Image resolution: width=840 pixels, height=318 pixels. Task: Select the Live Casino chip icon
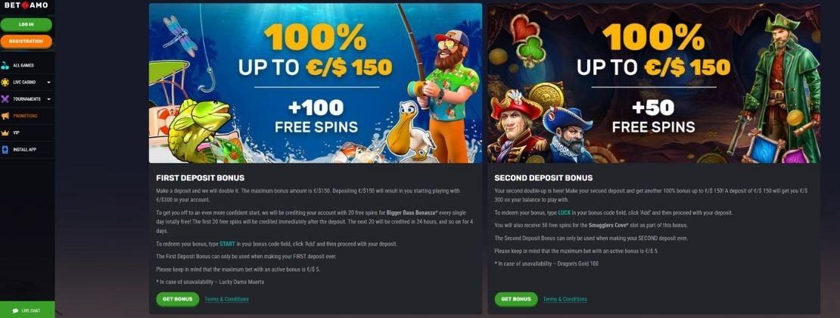5,82
